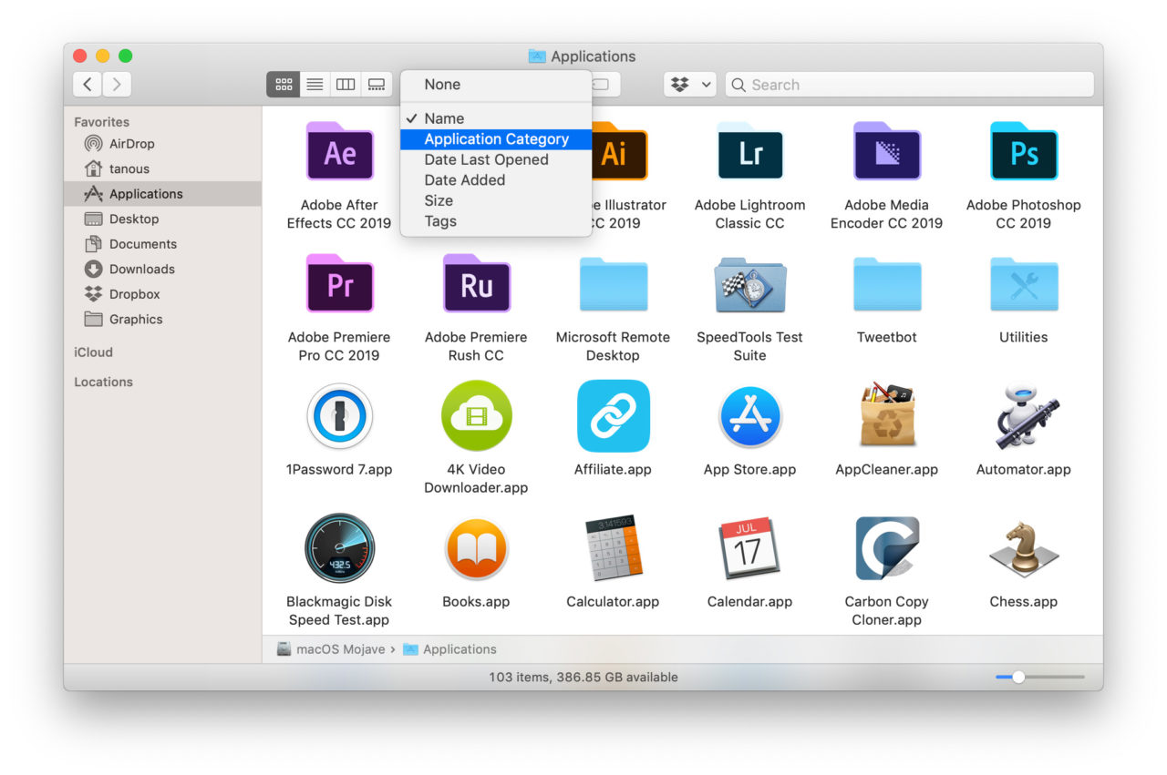Open Adobe Lightroom Classic CC icon

pyautogui.click(x=749, y=152)
